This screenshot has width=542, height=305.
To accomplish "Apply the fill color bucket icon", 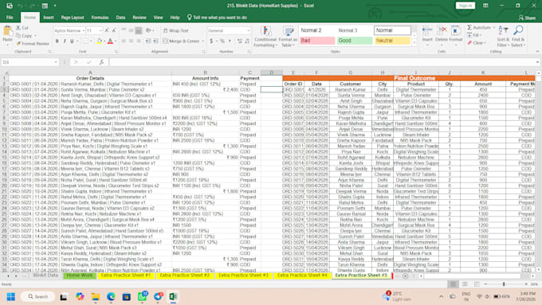I will pos(99,41).
